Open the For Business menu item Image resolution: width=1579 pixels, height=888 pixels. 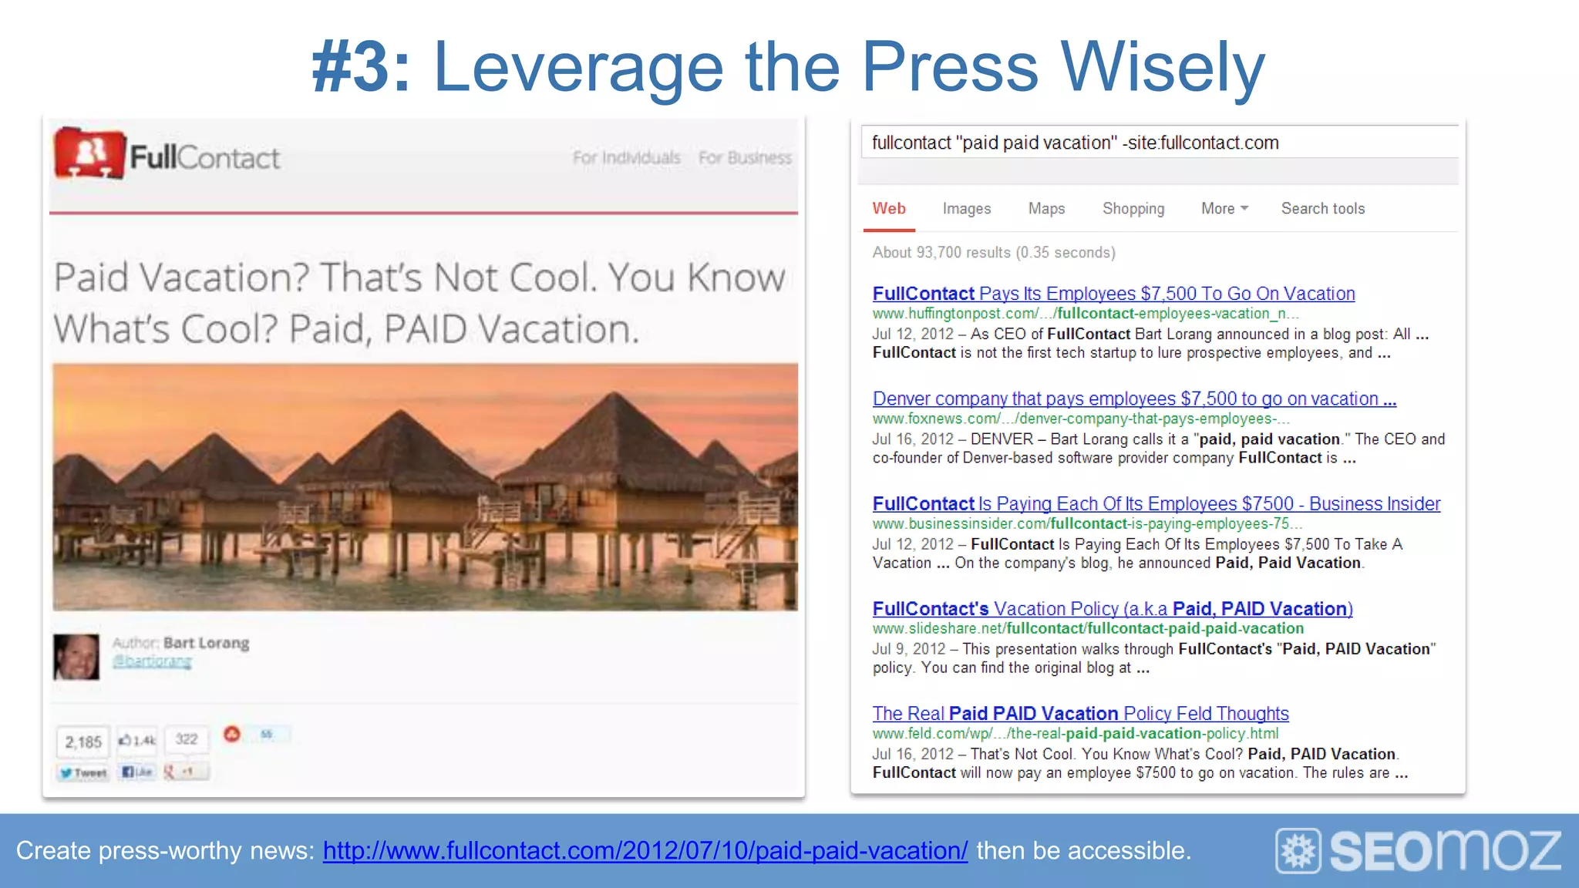point(745,158)
